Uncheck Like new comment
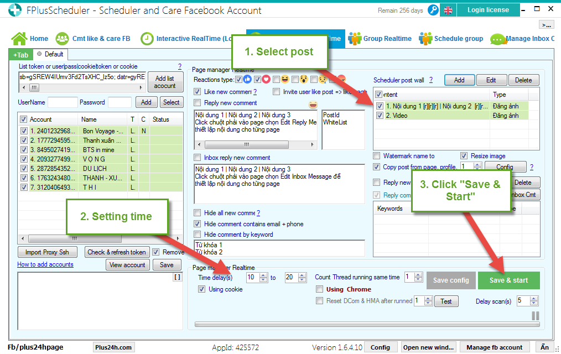 197,92
